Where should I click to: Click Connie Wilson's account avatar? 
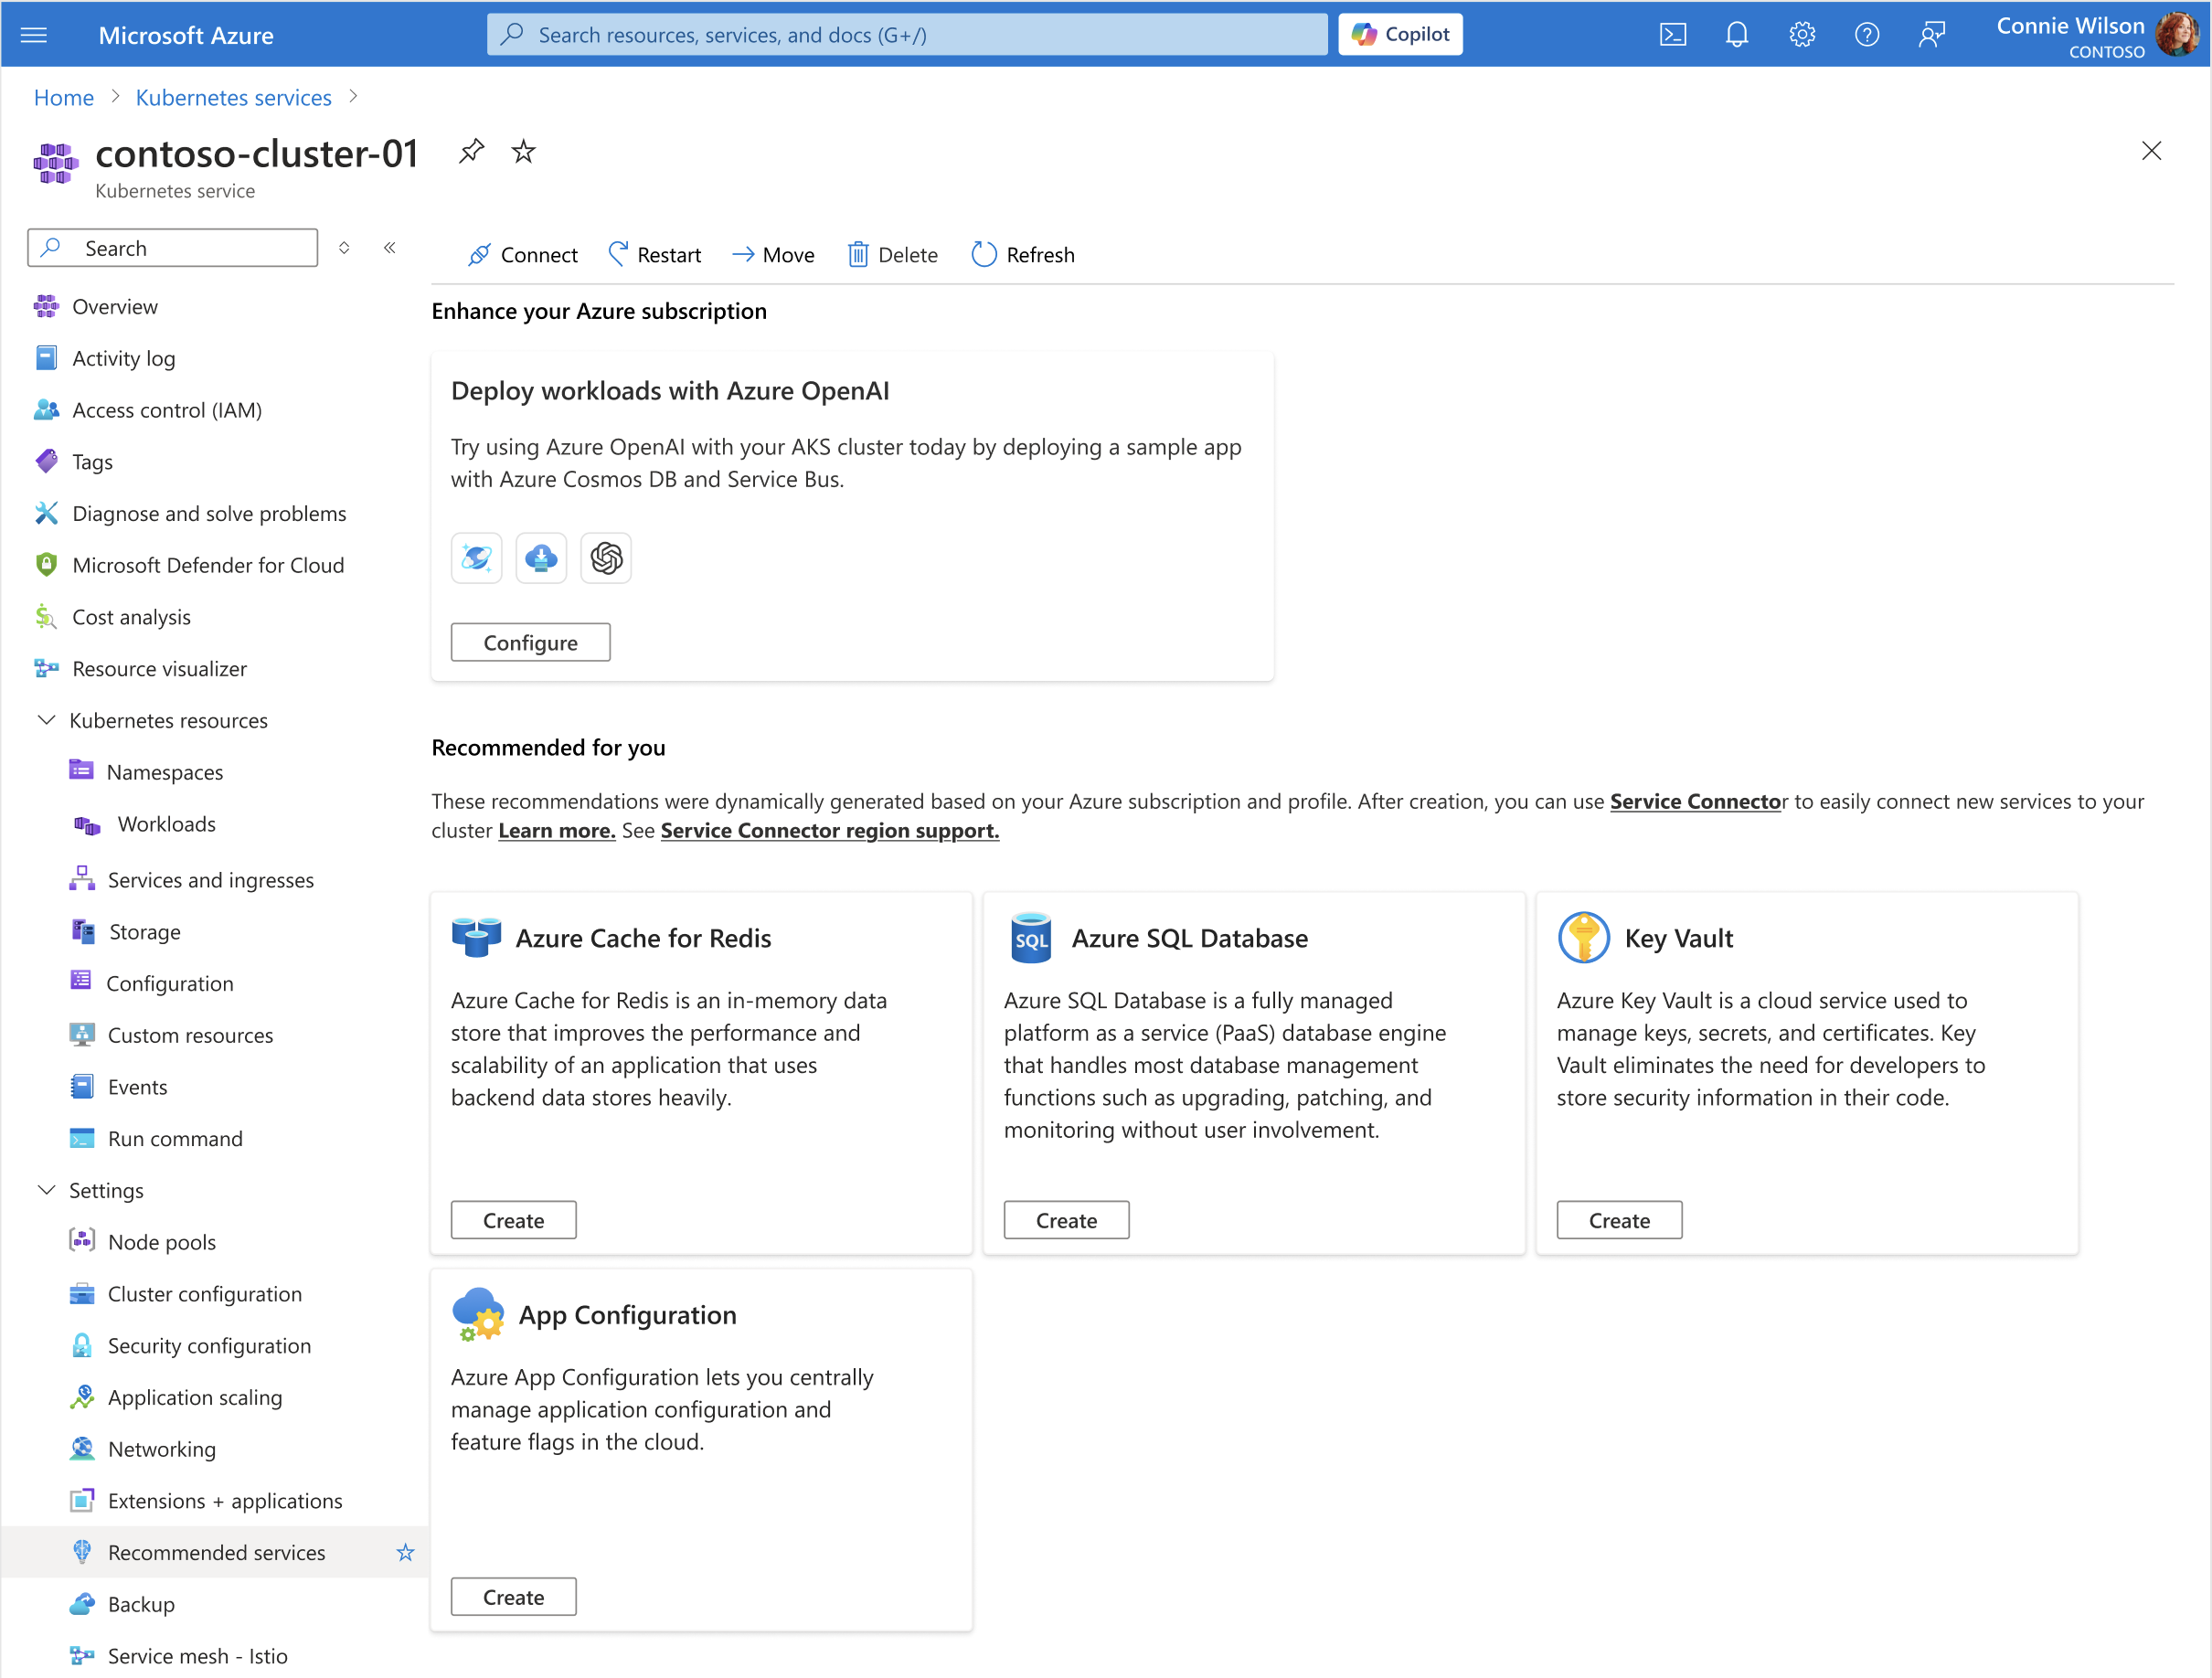[2177, 35]
